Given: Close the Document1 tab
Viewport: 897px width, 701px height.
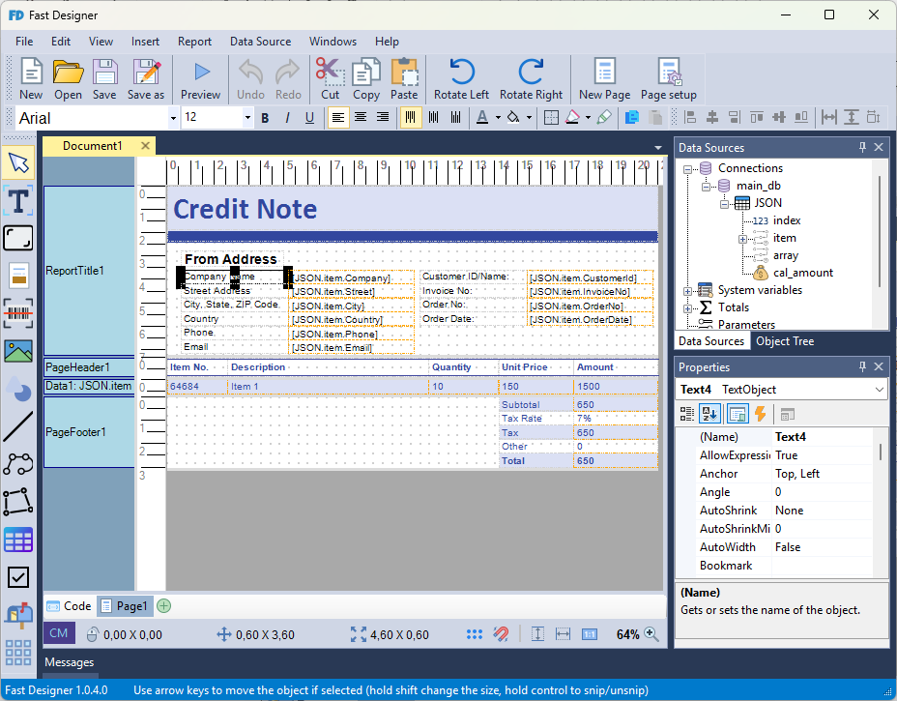Looking at the screenshot, I should coord(145,146).
